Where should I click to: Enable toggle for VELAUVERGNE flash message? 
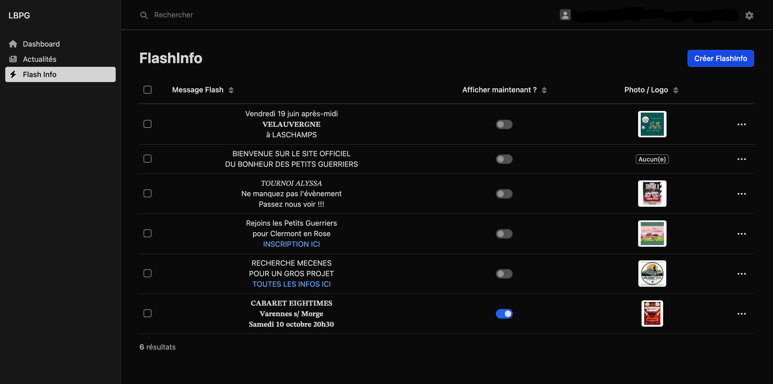click(x=504, y=124)
